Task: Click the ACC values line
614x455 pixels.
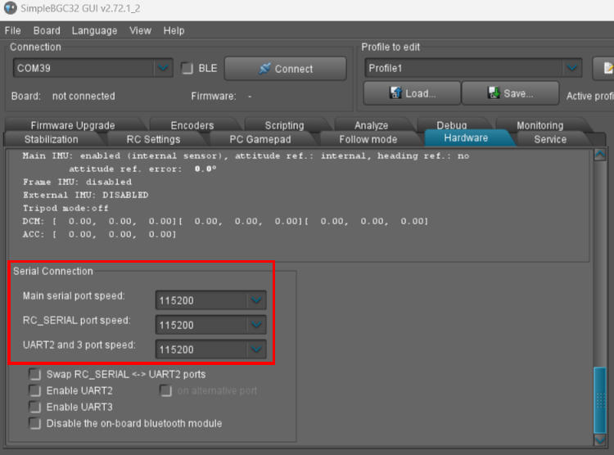Action: point(99,234)
